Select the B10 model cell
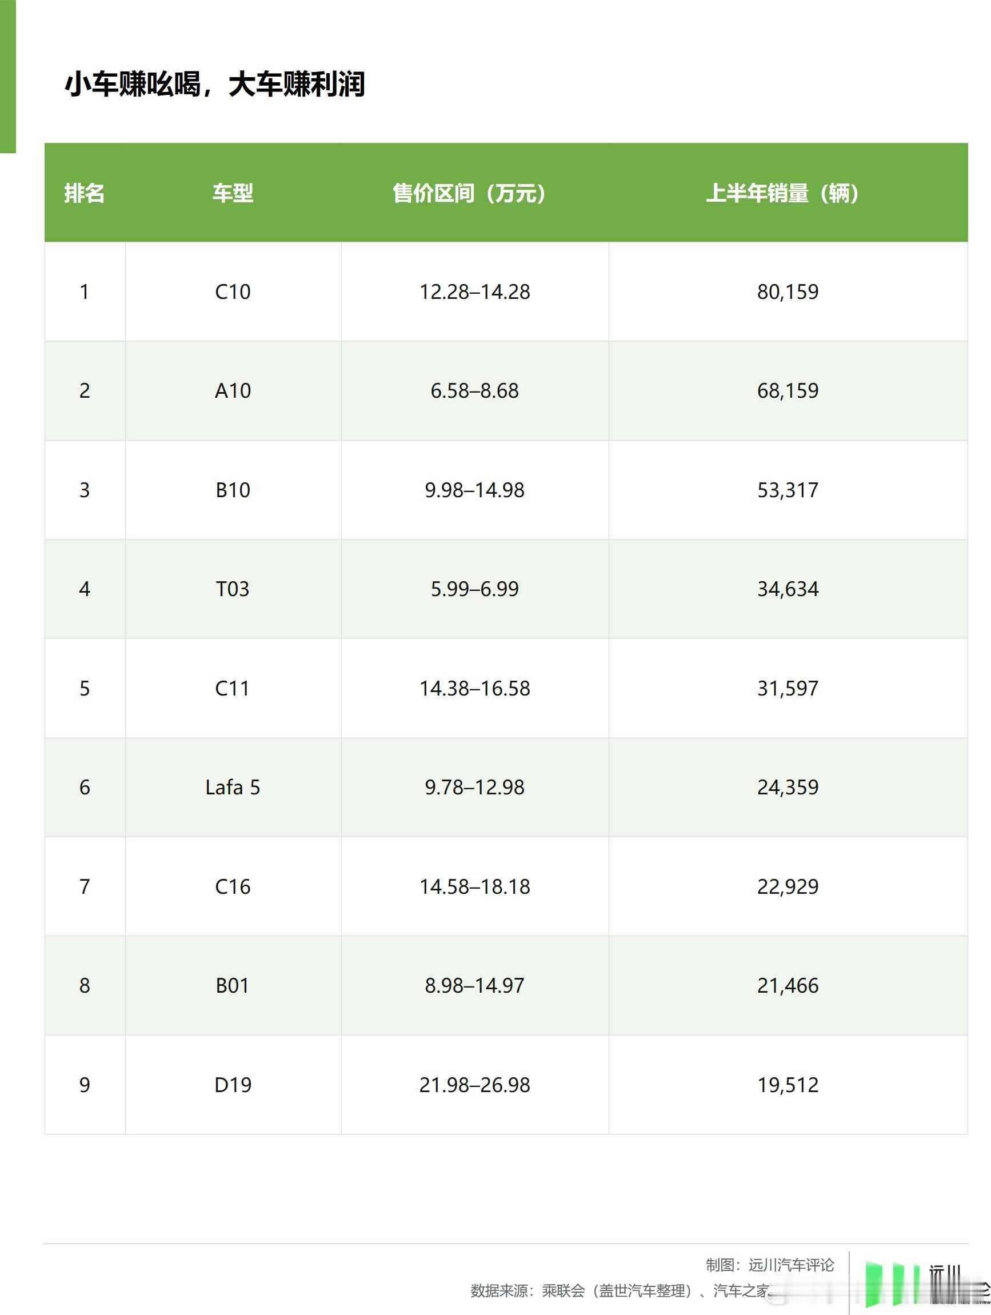 [233, 490]
